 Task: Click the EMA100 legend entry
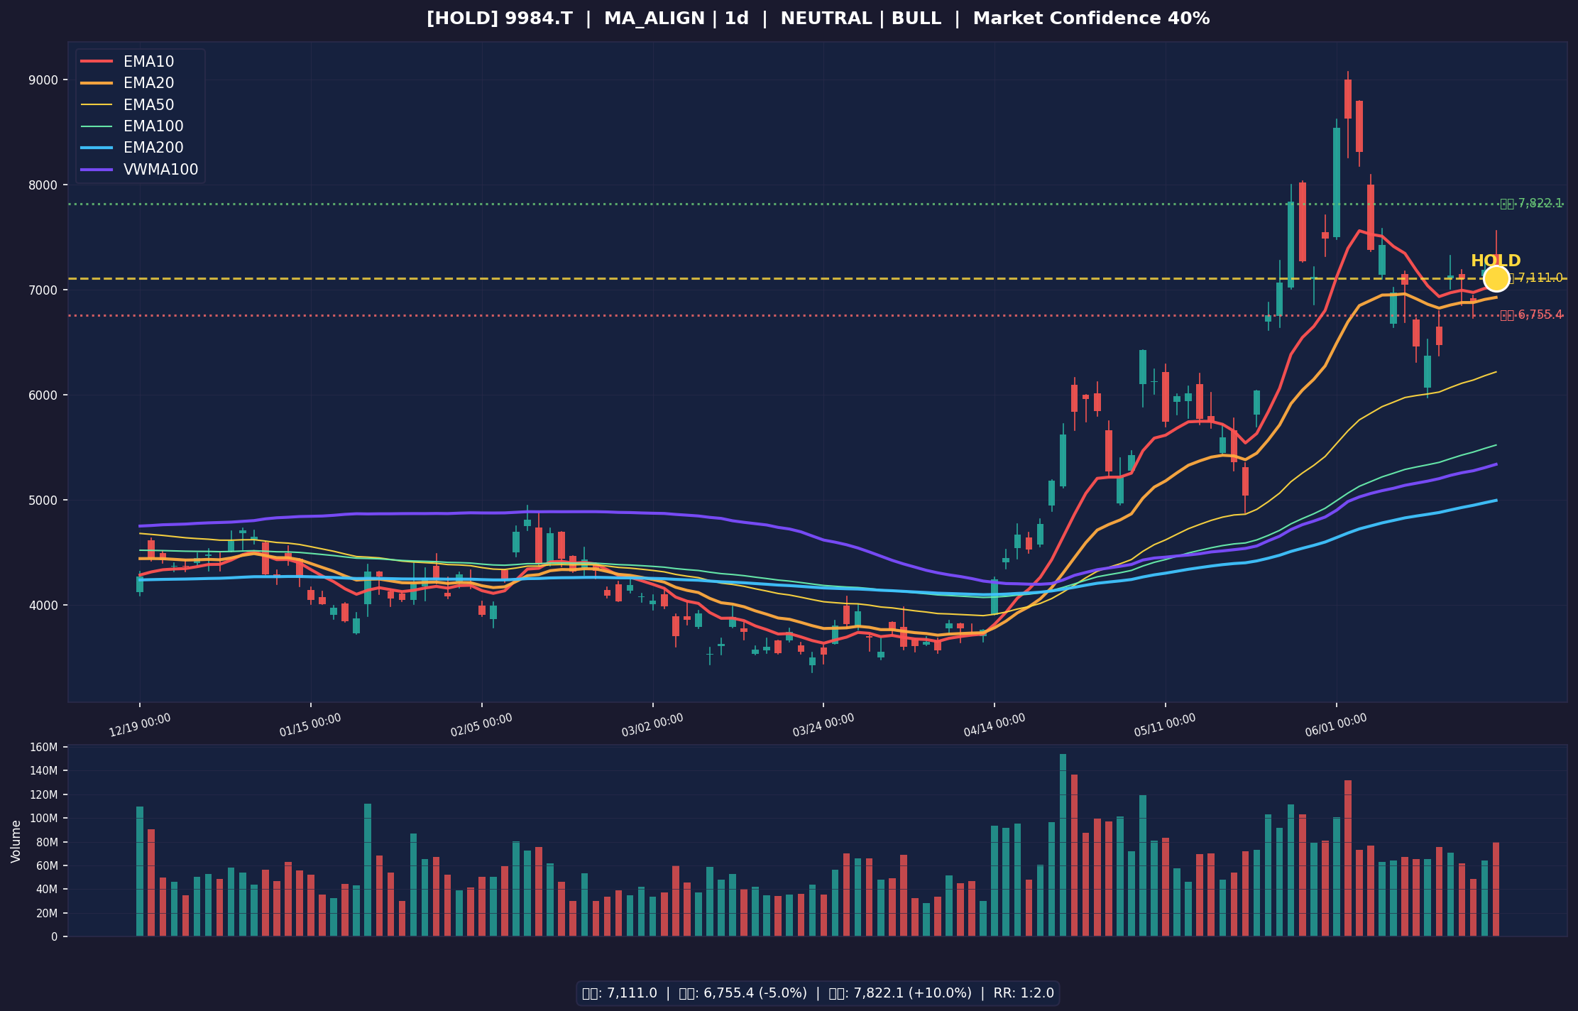point(141,126)
